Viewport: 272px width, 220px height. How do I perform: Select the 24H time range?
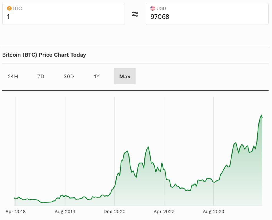(x=13, y=76)
